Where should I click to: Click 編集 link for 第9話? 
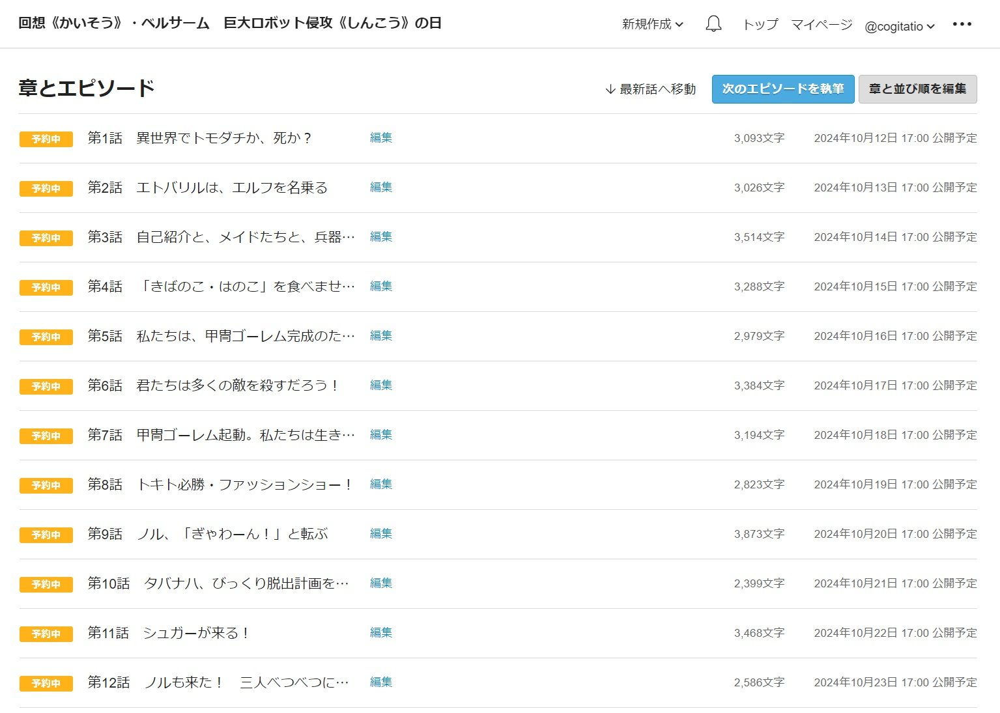(x=381, y=533)
